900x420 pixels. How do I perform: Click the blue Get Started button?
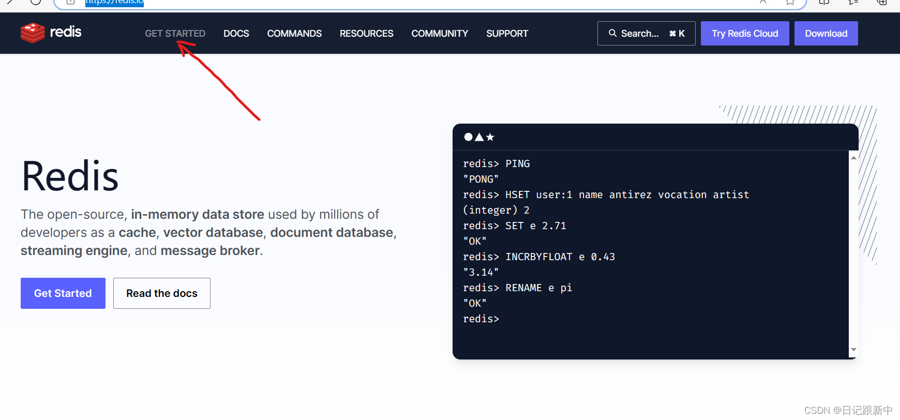63,293
